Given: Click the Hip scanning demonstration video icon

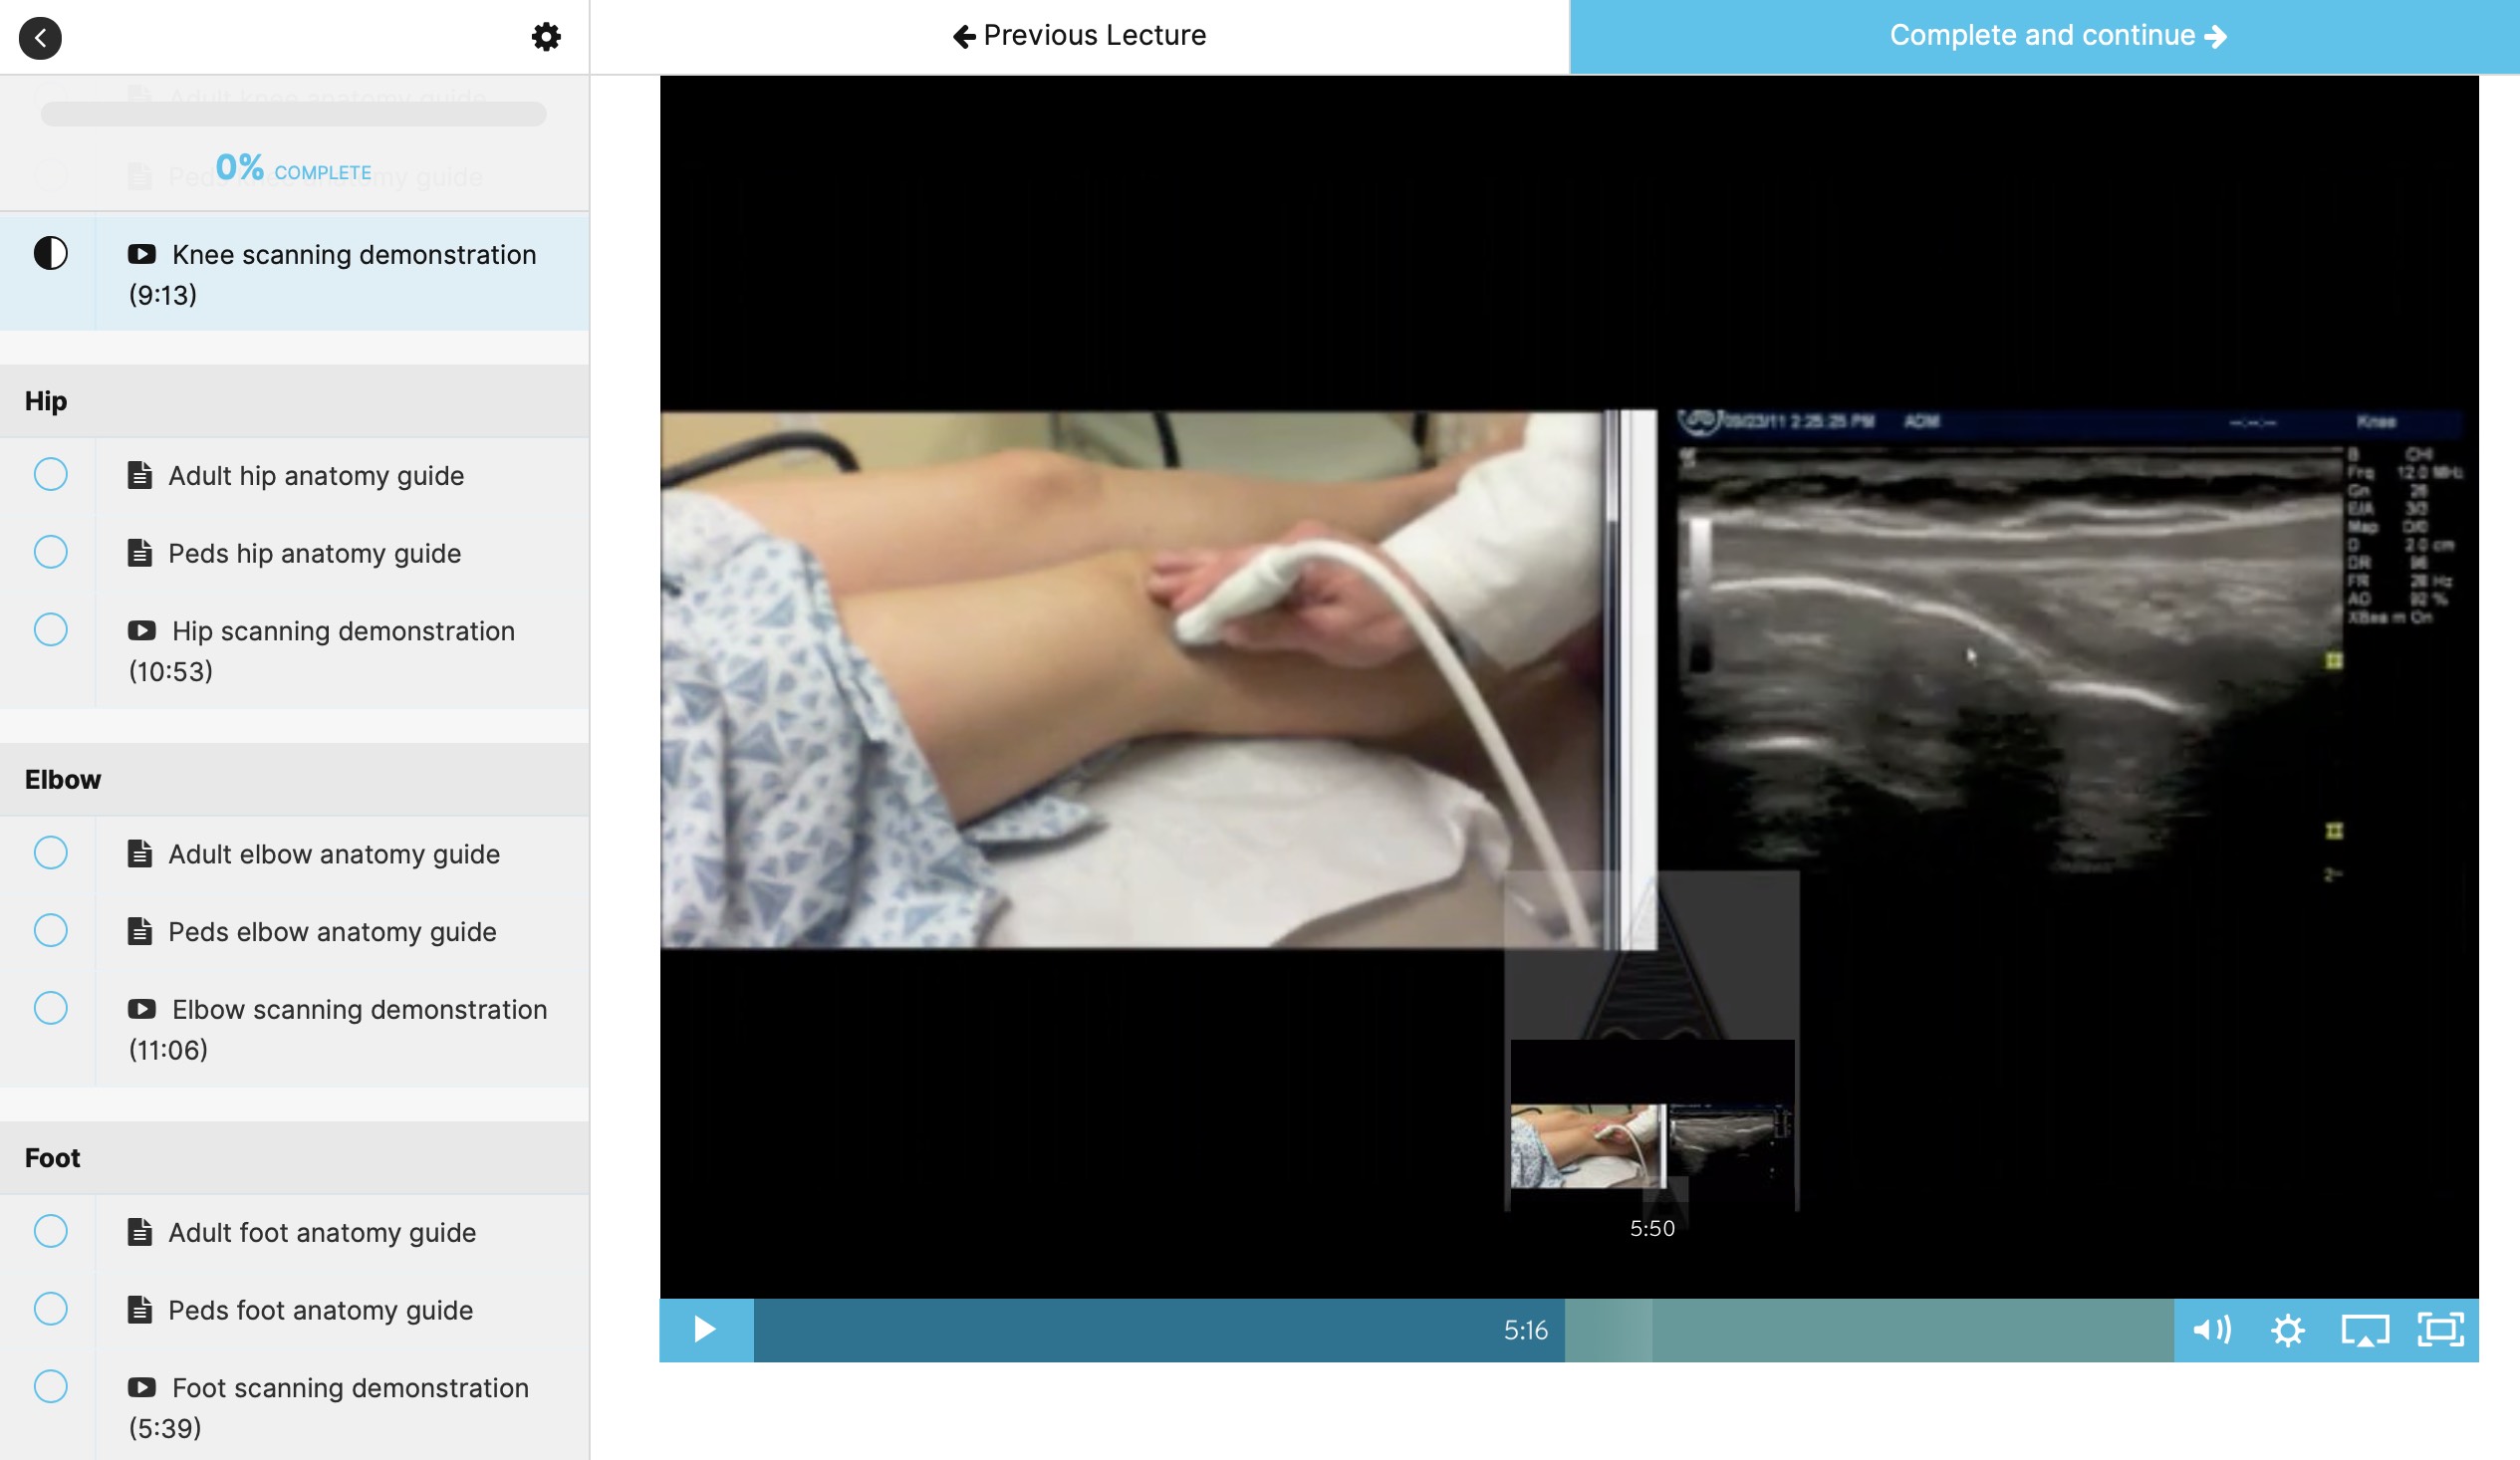Looking at the screenshot, I should [x=142, y=631].
